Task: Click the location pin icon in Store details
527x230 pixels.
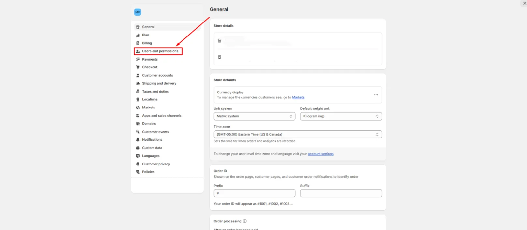Action: pyautogui.click(x=219, y=57)
